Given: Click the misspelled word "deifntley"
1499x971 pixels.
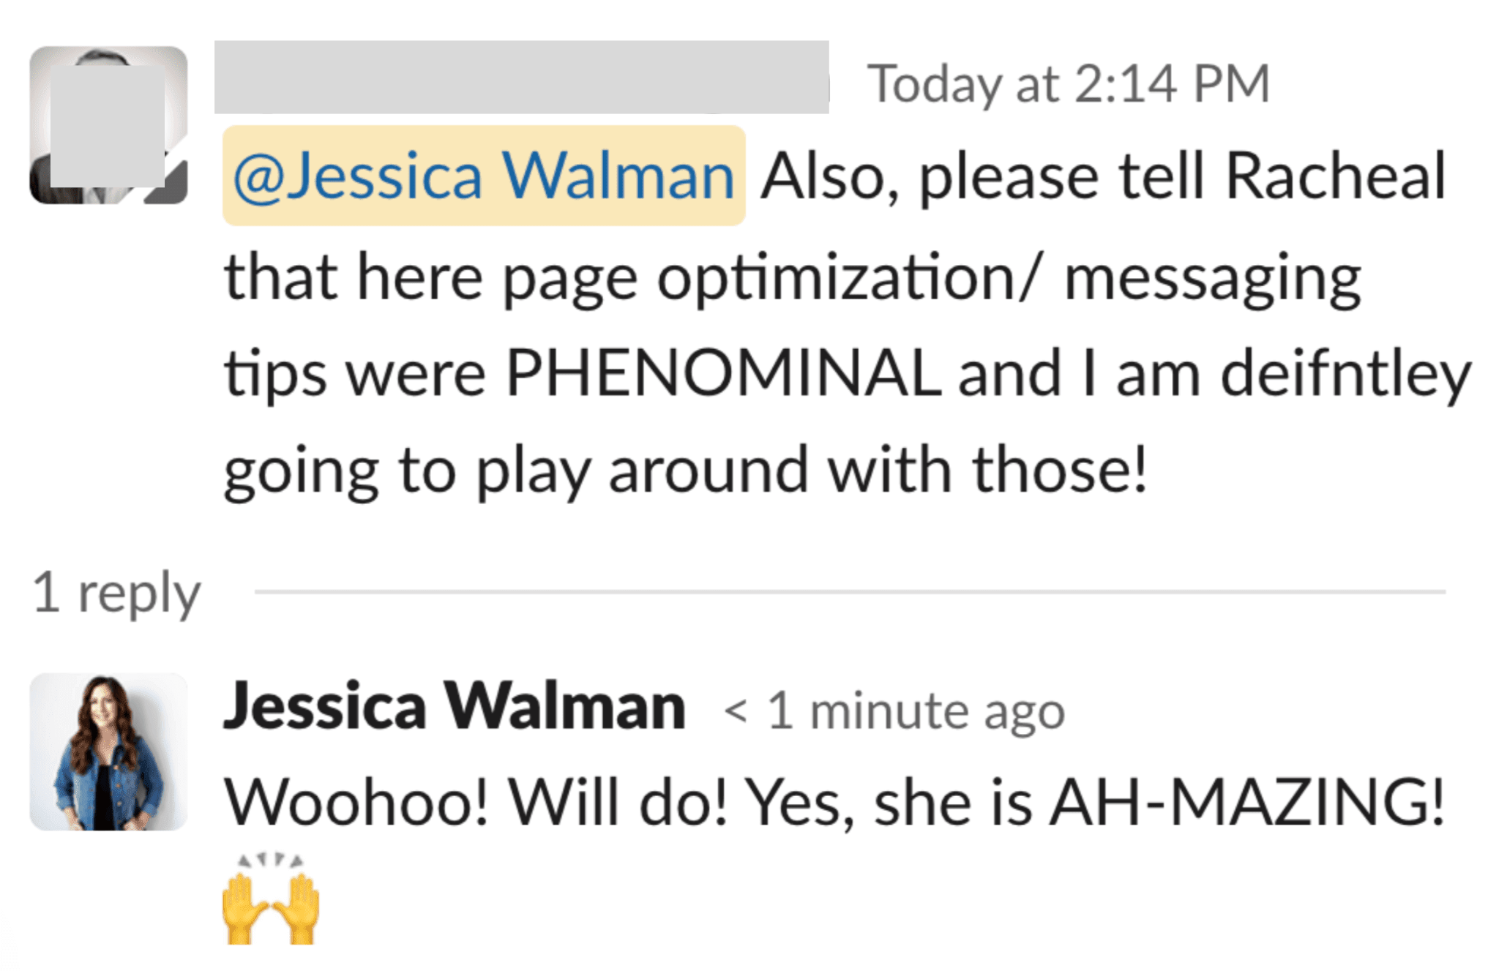Looking at the screenshot, I should point(1345,372).
